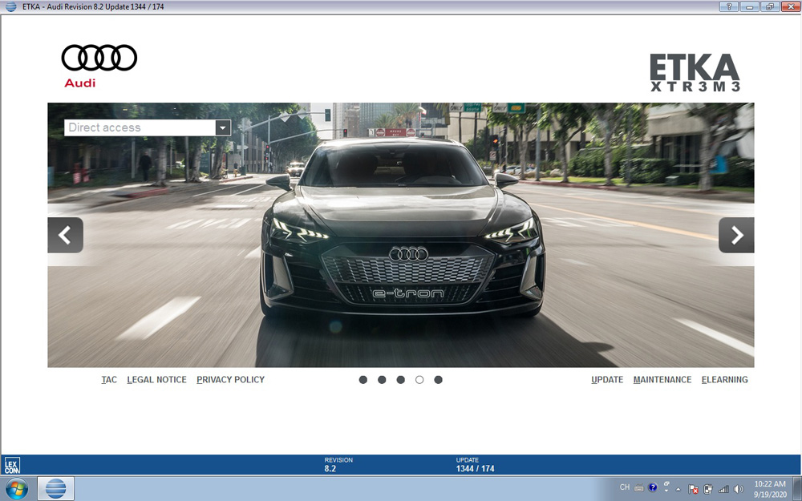802x501 pixels.
Task: Open the Maintenance link
Action: point(662,380)
